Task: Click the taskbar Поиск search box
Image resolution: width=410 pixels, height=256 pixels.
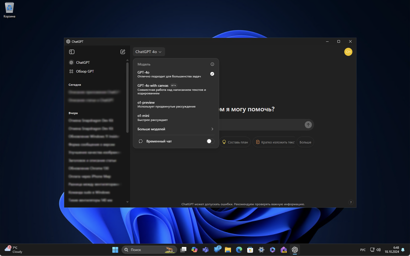Action: click(149, 250)
